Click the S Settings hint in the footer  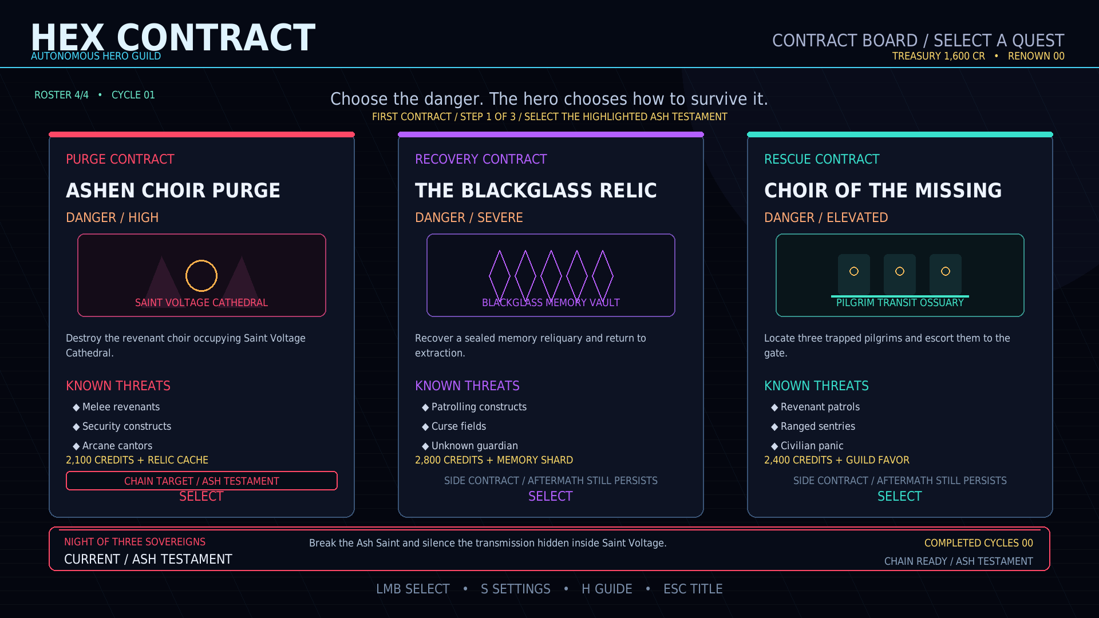[516, 589]
